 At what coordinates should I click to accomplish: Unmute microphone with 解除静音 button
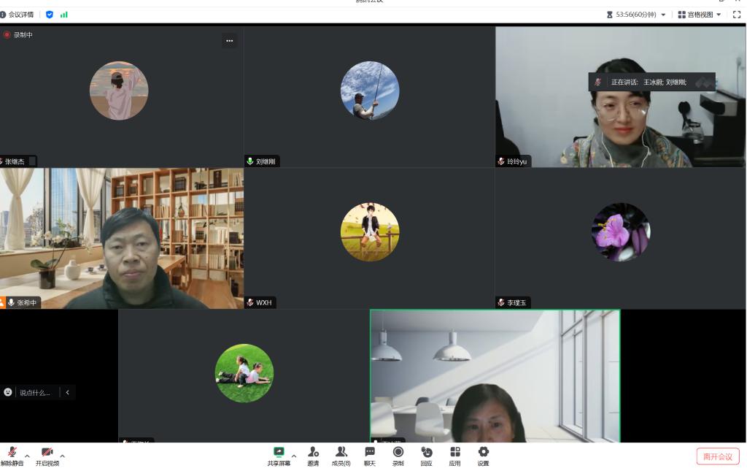[12, 456]
